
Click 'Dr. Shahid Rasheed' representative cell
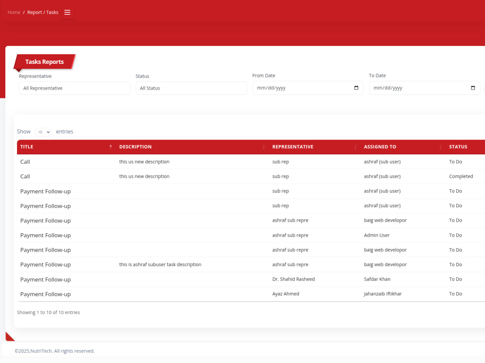293,279
